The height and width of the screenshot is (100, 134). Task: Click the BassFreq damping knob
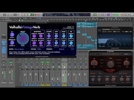tap(34, 43)
